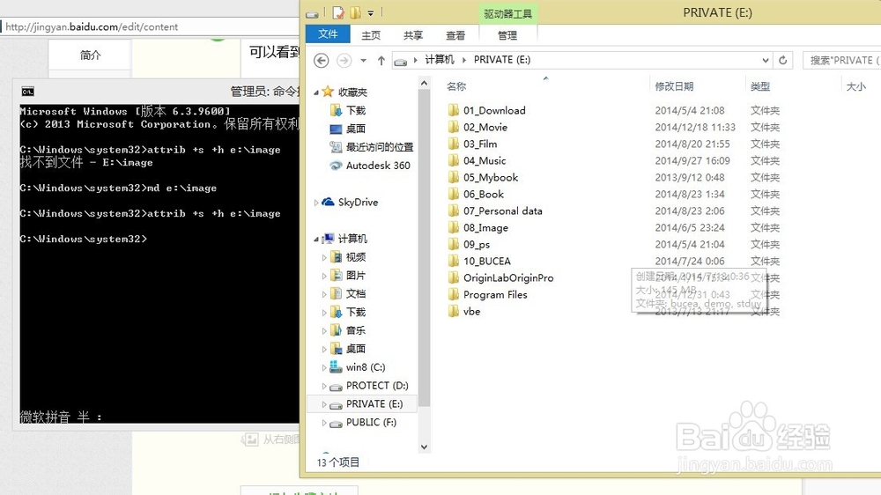Open recent locations dropdown beside Forward arrow
The width and height of the screenshot is (881, 495).
click(x=364, y=60)
